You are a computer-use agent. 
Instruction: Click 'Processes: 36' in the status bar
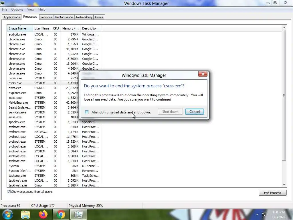(11, 206)
